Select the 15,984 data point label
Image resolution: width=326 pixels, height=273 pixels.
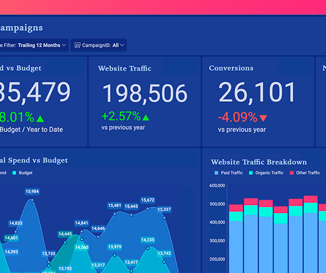[32, 192]
